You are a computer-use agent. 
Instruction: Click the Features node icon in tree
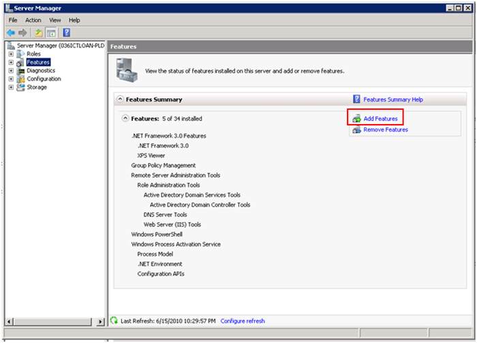tap(20, 62)
